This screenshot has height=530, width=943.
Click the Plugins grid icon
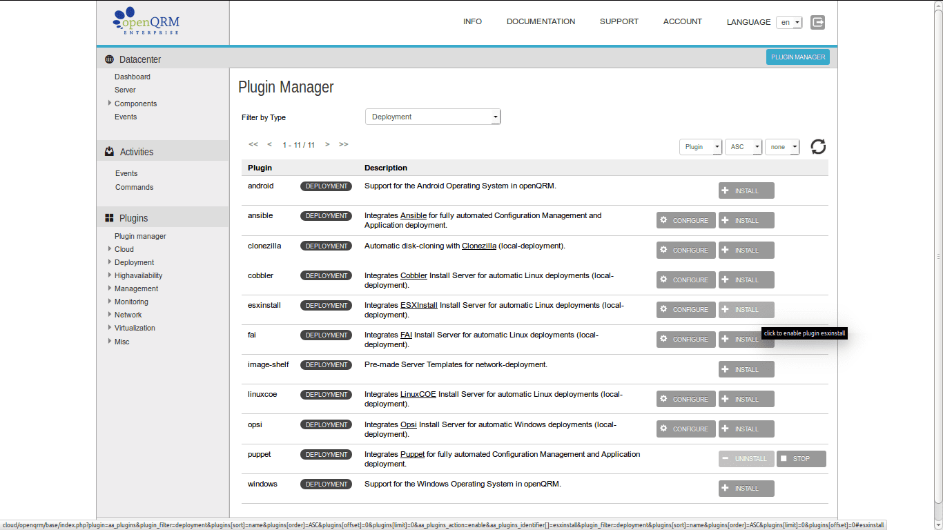(x=109, y=218)
